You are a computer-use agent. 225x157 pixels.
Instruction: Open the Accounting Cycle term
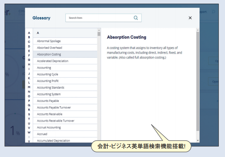pos(47,74)
